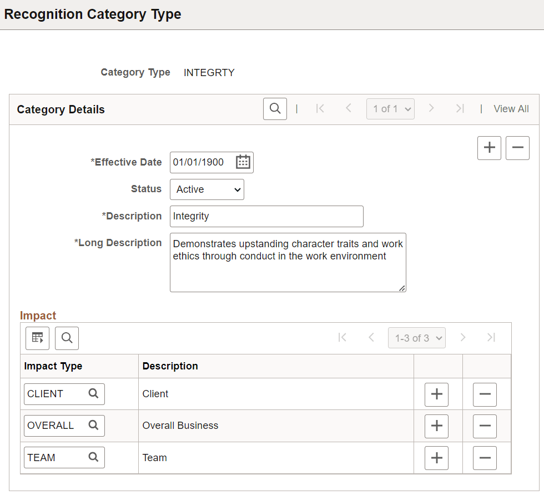The image size is (544, 495).
Task: Click the calendar icon for Effective Date
Action: tap(243, 162)
